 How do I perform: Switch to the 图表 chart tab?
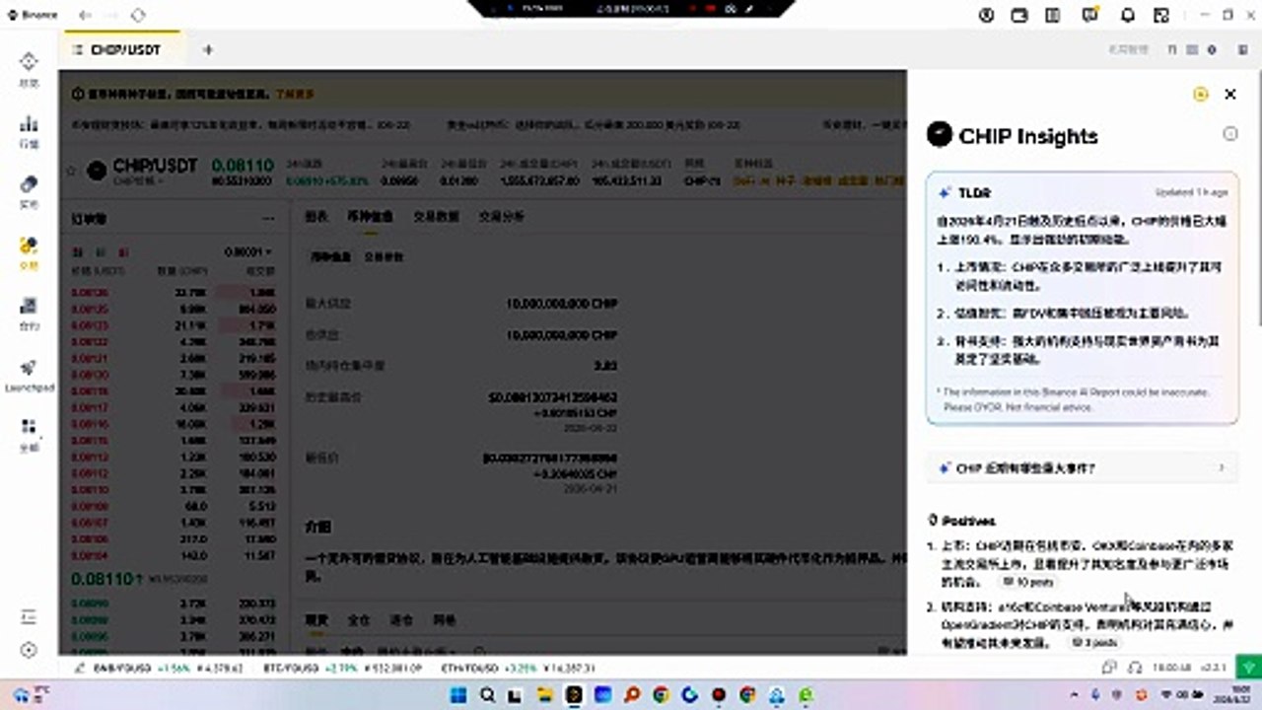coord(316,216)
